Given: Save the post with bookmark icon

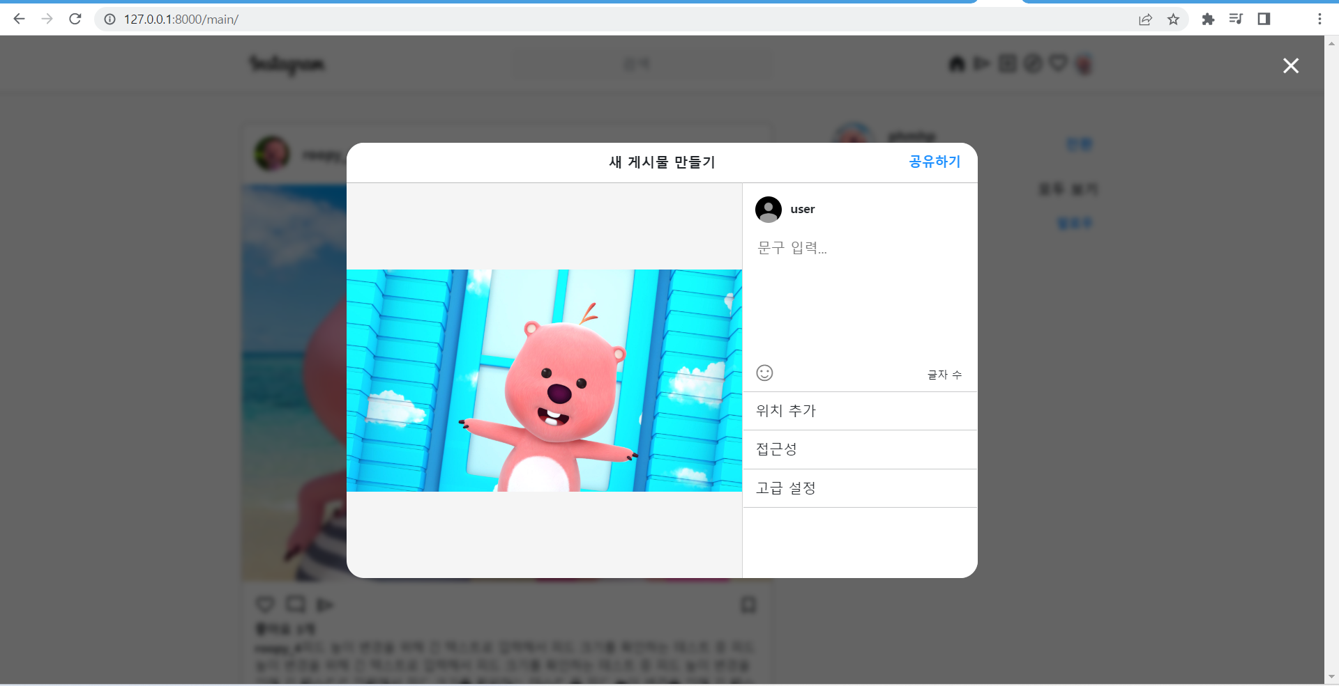Looking at the screenshot, I should point(748,605).
